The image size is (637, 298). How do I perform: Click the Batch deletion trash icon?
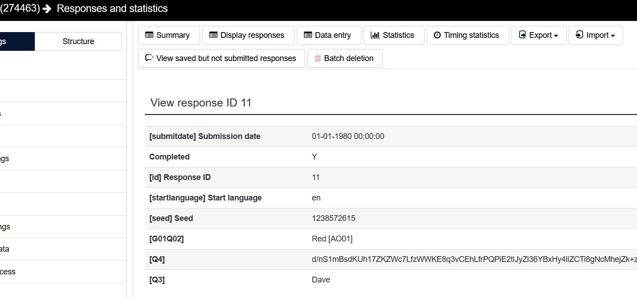click(x=318, y=58)
